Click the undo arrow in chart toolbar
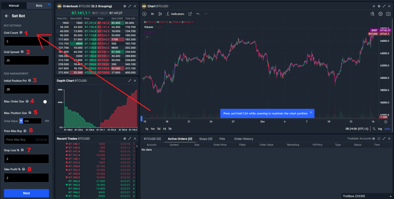Viewport: 394px width, 199px height. pyautogui.click(x=198, y=14)
